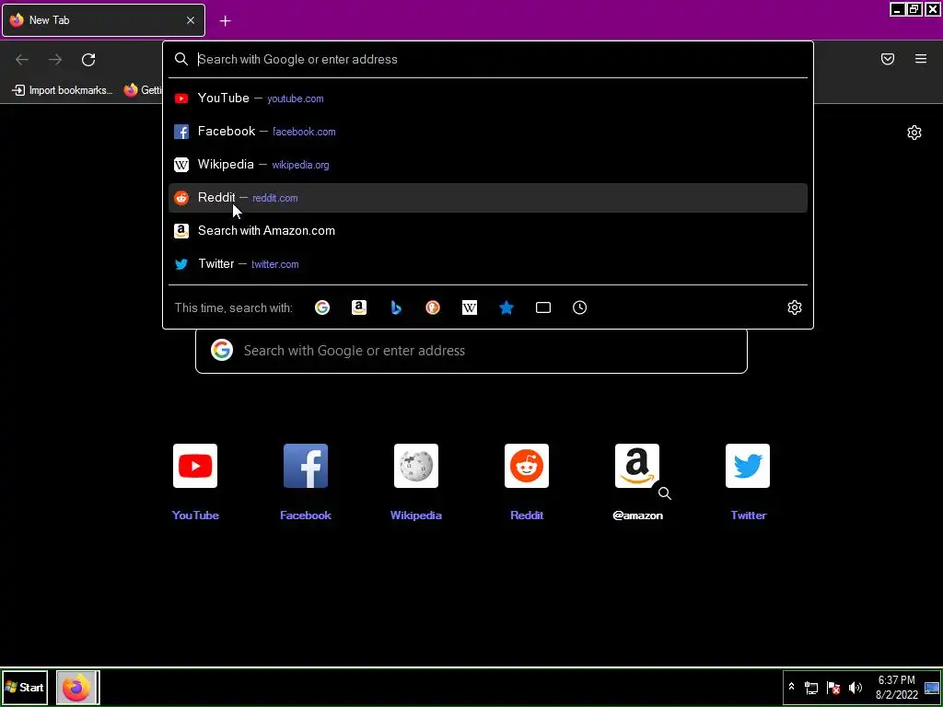Open the Twitter shortcut tile
This screenshot has height=707, width=943.
pos(748,466)
